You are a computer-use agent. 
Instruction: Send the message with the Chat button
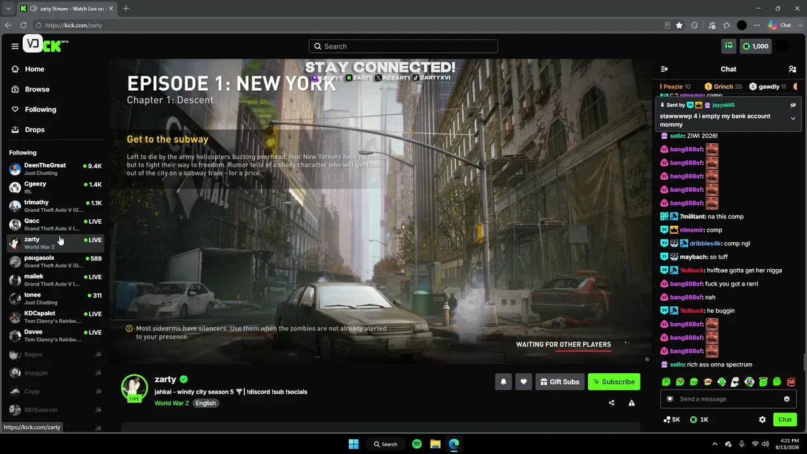click(x=785, y=419)
